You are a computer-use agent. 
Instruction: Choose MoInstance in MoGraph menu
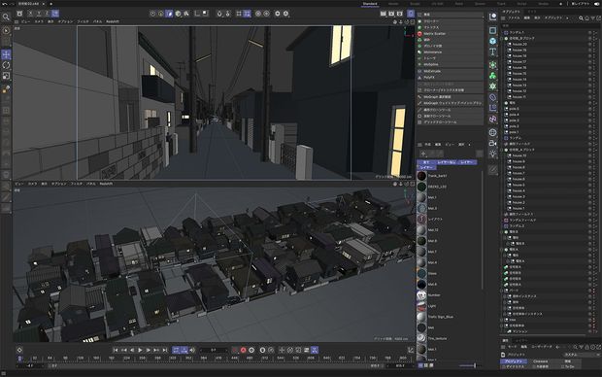(450, 52)
